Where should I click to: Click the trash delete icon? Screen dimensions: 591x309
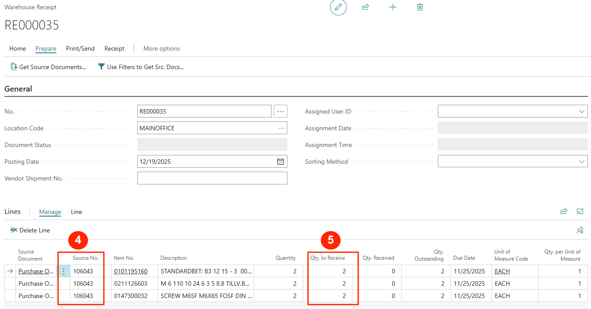coord(420,7)
